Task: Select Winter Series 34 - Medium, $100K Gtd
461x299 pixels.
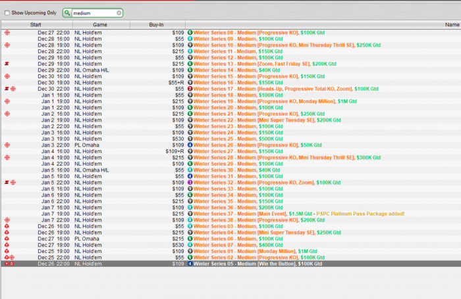Action: [x=238, y=195]
